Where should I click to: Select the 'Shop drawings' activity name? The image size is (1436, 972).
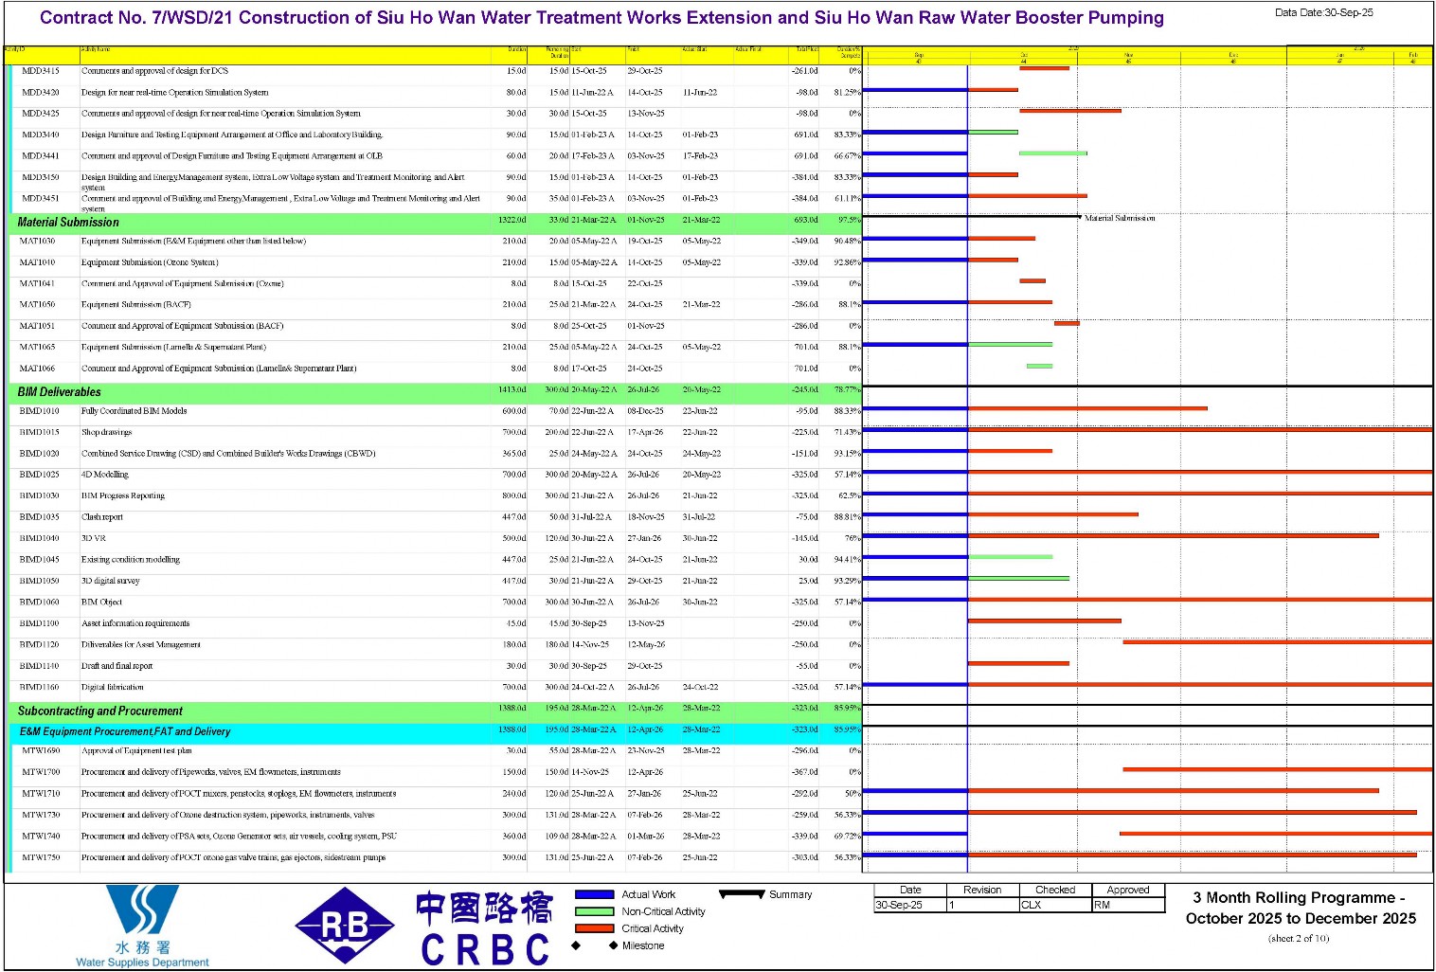click(106, 432)
